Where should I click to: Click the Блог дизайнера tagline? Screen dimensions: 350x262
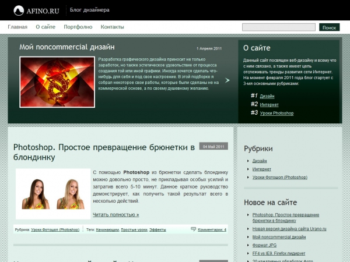point(90,10)
